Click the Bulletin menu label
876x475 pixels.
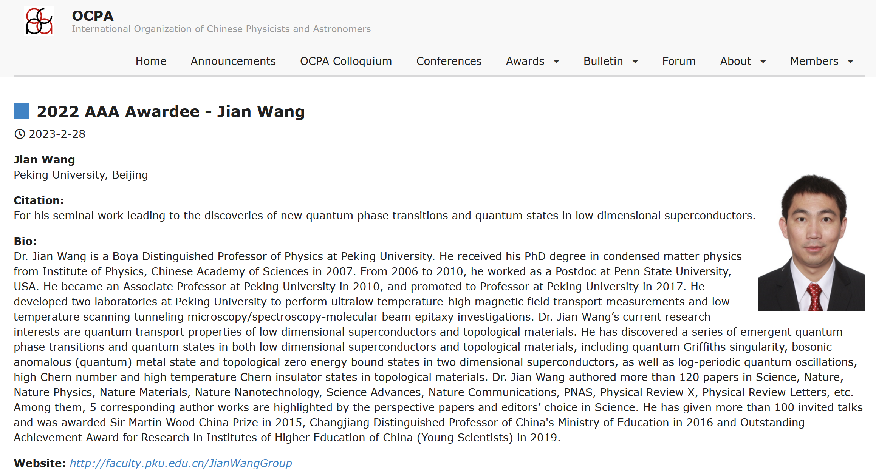(603, 61)
